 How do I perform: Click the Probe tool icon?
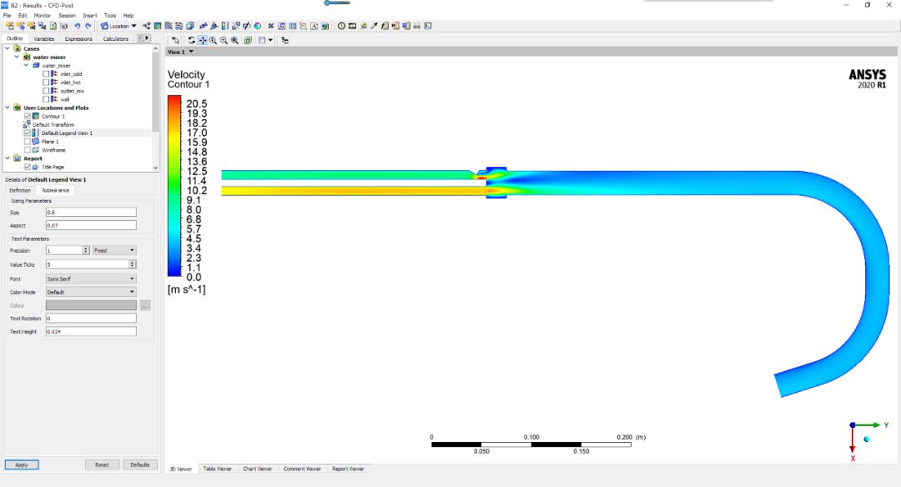[x=374, y=26]
